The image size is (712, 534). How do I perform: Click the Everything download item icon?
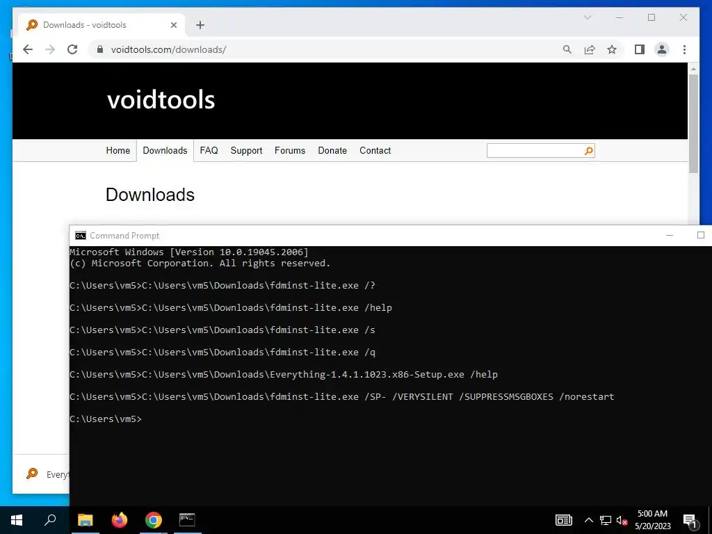pos(32,474)
